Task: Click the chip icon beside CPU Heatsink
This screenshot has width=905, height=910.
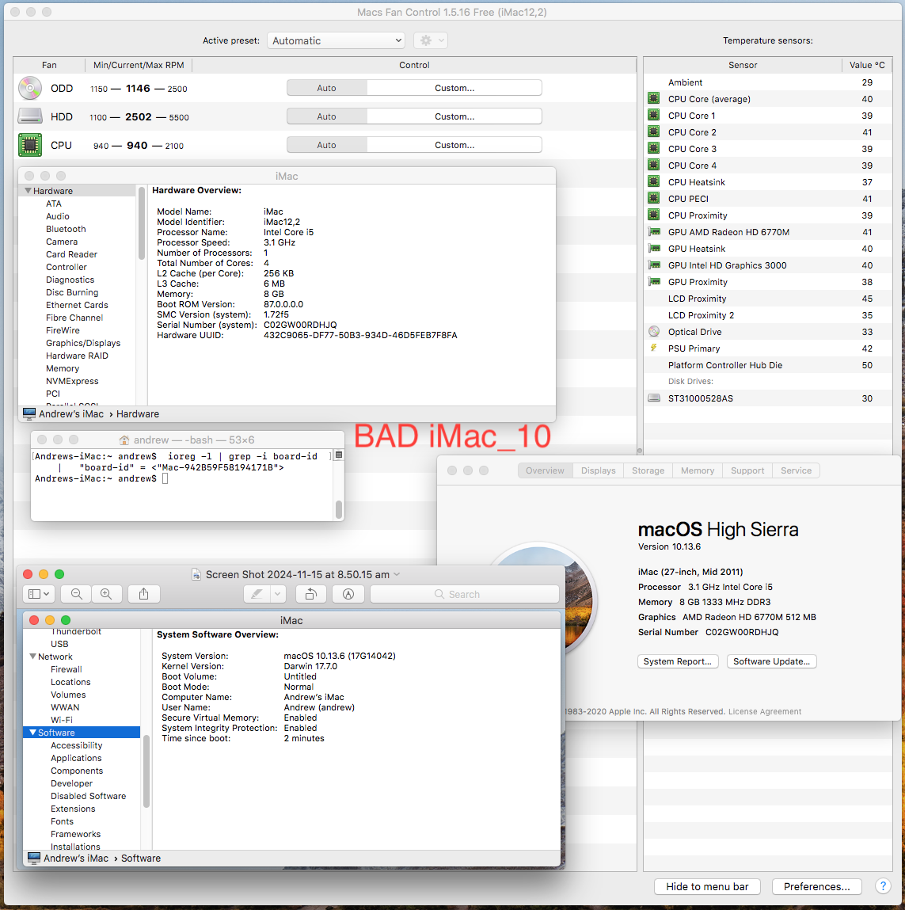Action: (x=654, y=181)
